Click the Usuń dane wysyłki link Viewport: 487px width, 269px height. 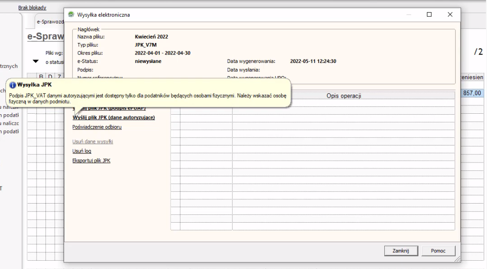[x=92, y=142]
